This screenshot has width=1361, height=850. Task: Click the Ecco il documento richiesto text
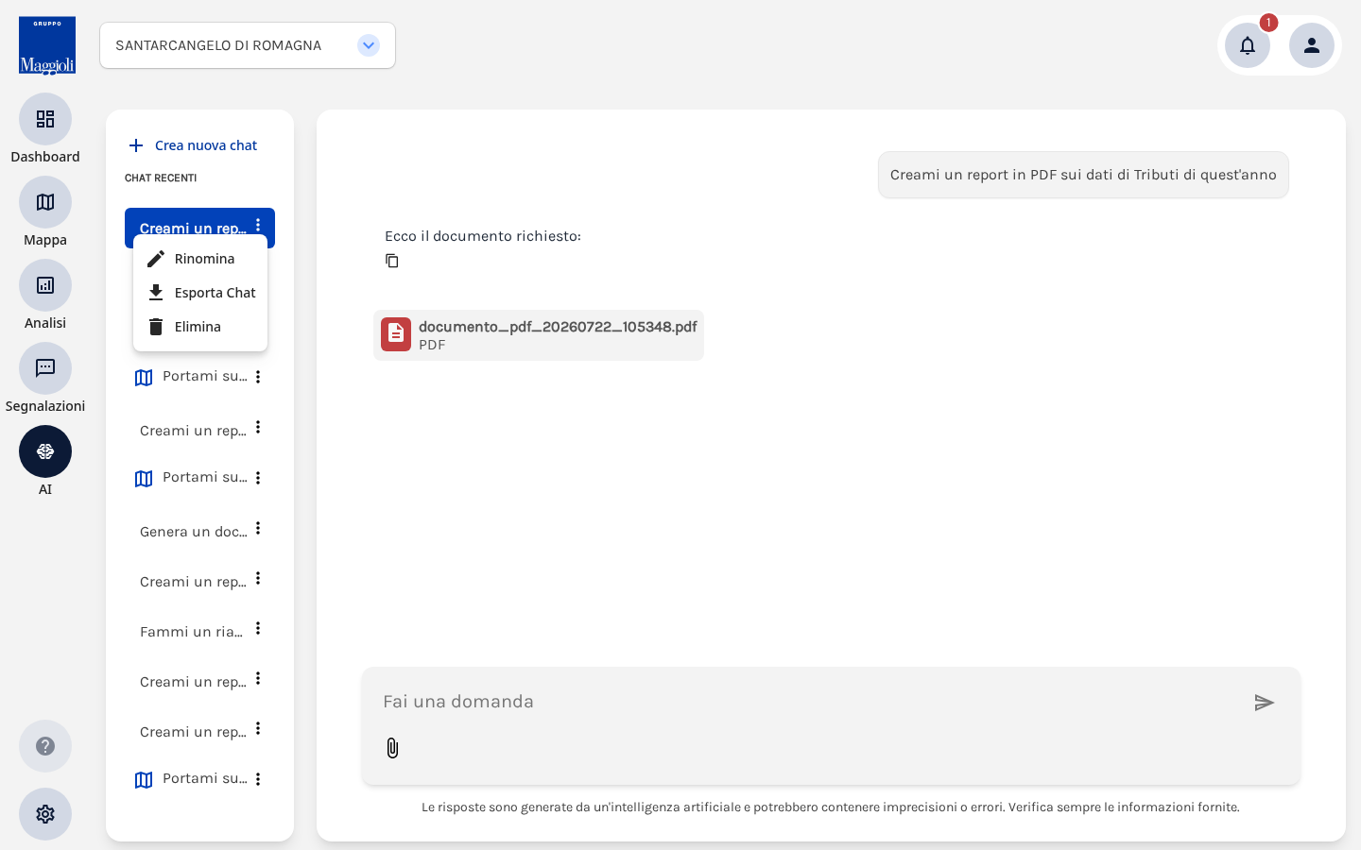(x=483, y=236)
